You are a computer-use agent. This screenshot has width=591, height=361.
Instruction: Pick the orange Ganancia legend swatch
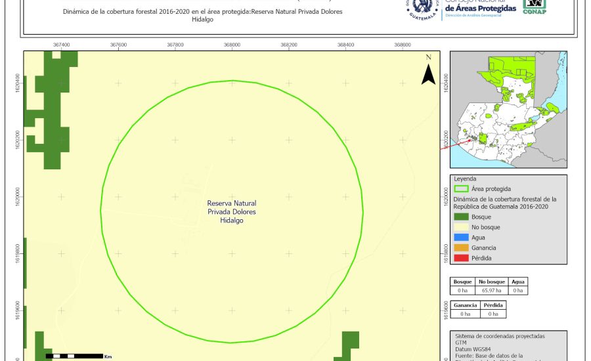(462, 247)
